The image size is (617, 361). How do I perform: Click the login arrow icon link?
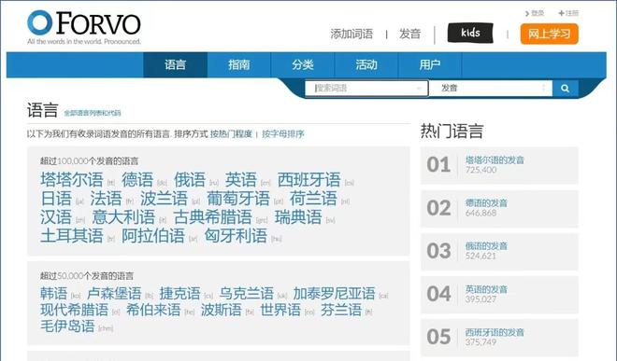(535, 13)
